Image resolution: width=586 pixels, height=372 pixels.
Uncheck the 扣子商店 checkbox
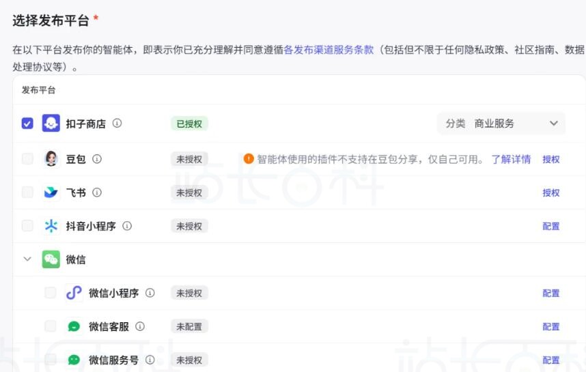[x=27, y=124]
